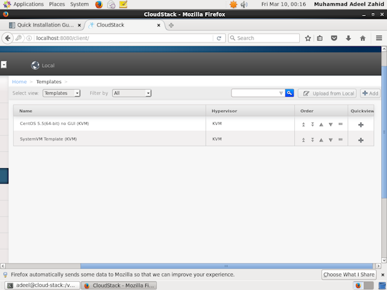Click the vertical scrollbar thumb
The image size is (387, 290).
[384, 132]
